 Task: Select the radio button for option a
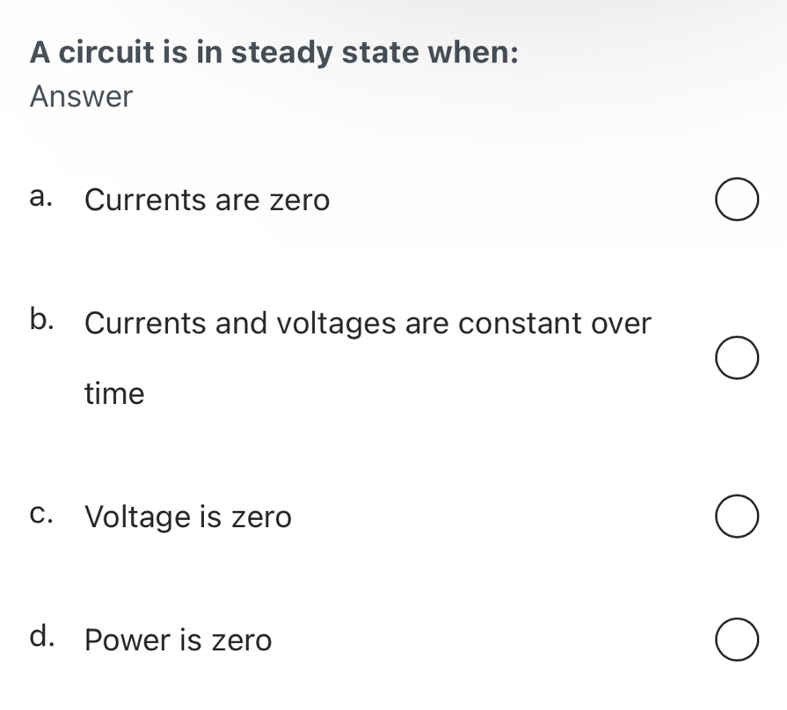737,199
